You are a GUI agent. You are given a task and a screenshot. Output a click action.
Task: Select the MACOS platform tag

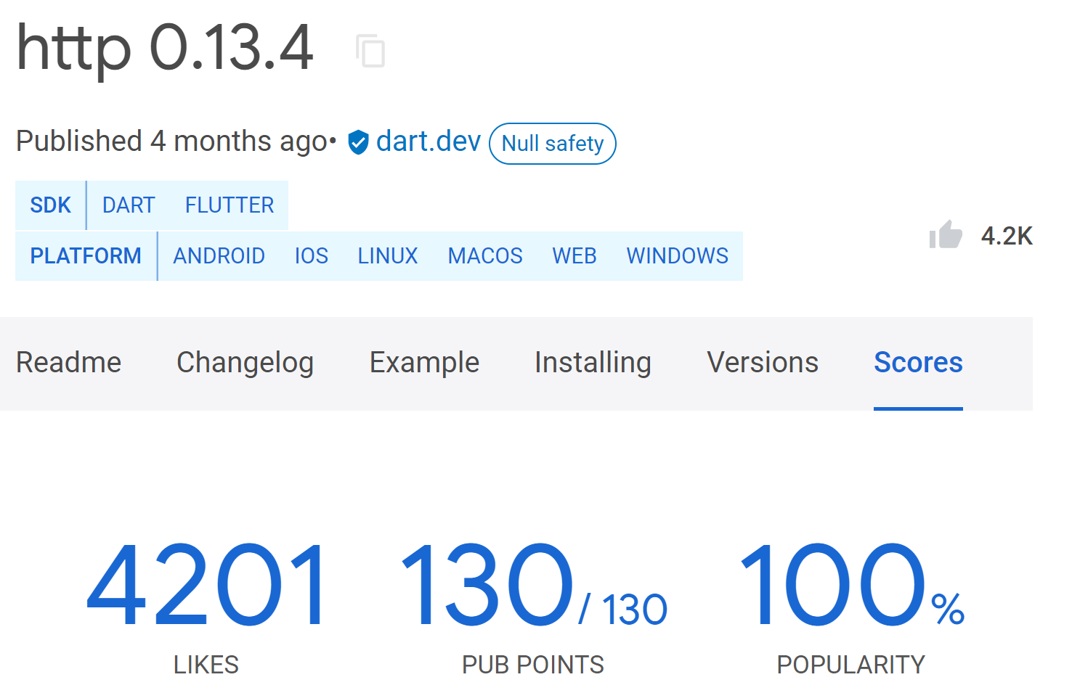tap(485, 256)
